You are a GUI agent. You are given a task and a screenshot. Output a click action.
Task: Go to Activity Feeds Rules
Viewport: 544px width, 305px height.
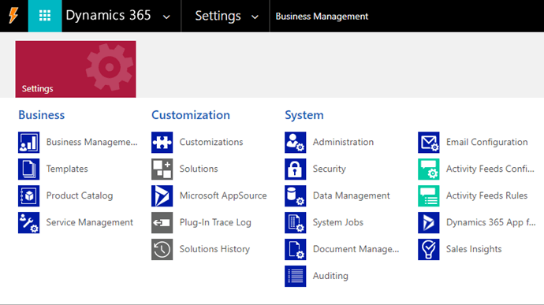pyautogui.click(x=486, y=195)
